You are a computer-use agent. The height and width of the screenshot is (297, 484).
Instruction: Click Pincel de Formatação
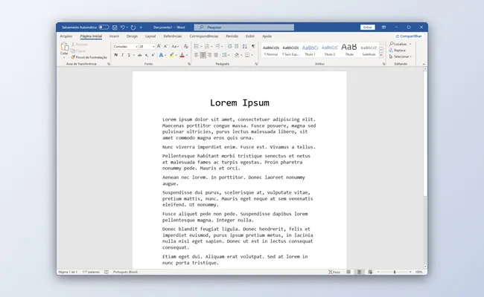[89, 57]
